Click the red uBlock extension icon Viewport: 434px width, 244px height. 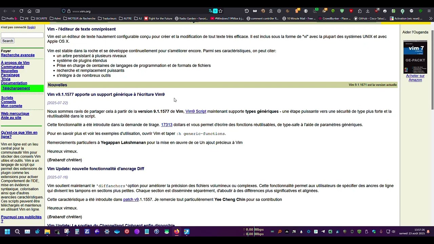click(376, 11)
